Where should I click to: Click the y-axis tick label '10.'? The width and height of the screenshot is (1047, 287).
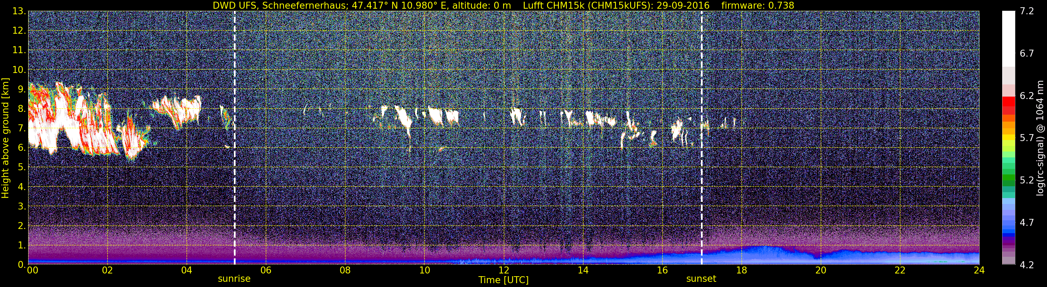pos(19,69)
